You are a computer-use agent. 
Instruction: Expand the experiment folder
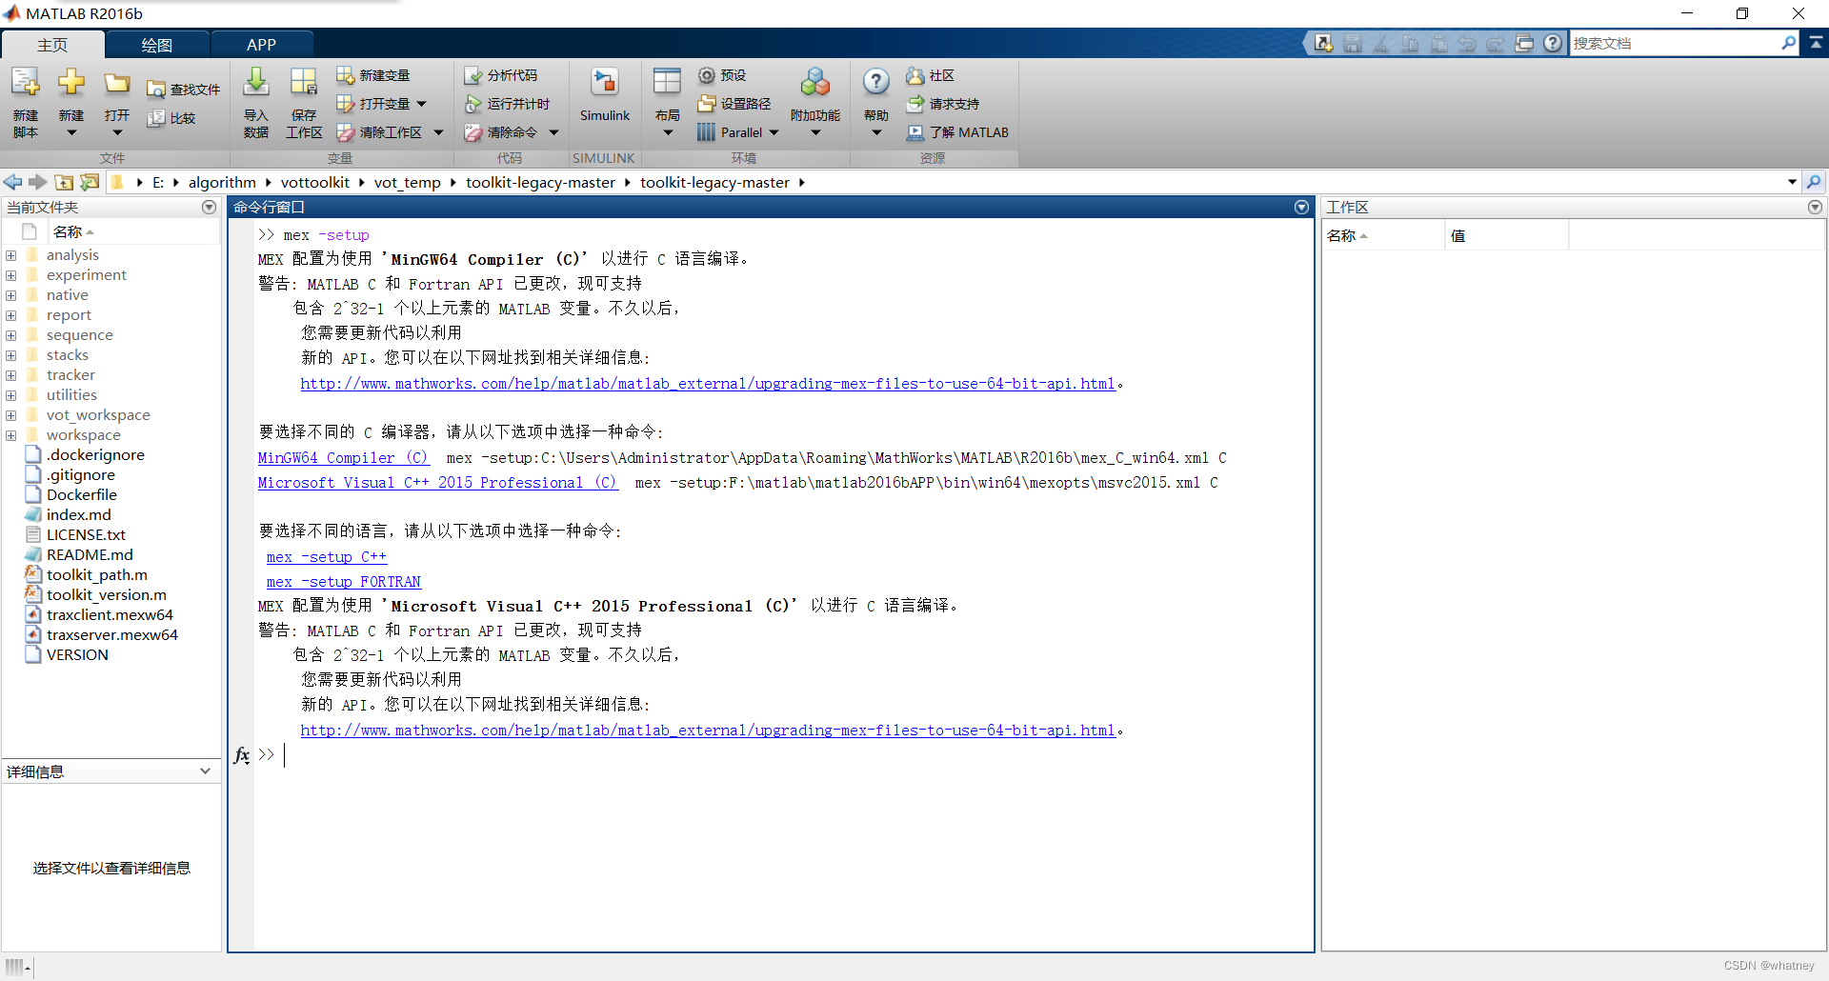click(10, 275)
